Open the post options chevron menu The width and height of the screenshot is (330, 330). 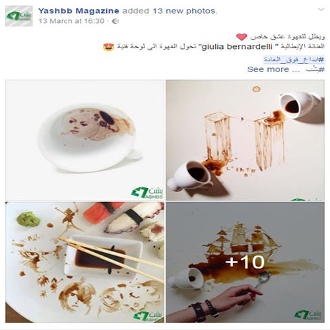coord(321,9)
